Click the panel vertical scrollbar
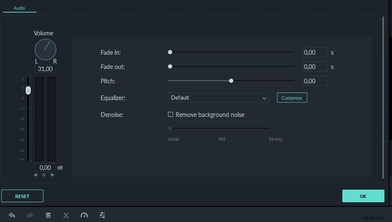 tap(383, 98)
